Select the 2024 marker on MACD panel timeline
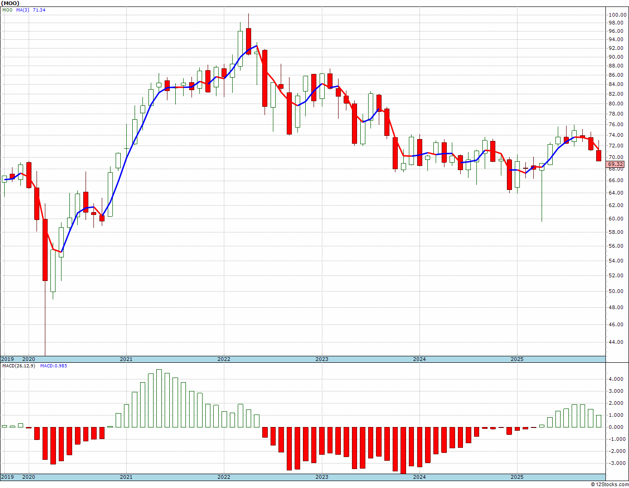 [x=419, y=477]
